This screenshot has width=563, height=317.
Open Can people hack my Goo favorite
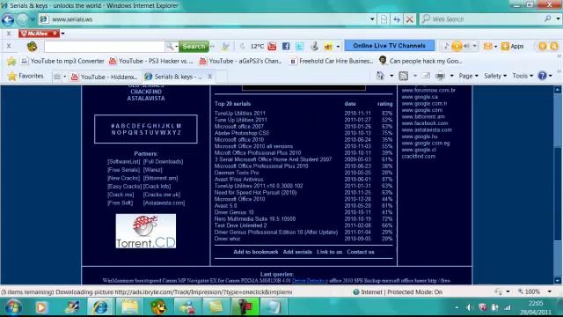point(420,61)
